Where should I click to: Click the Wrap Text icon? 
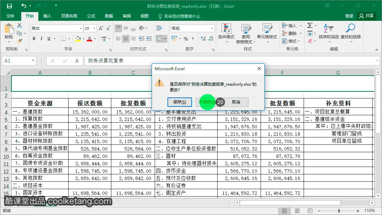159,28
